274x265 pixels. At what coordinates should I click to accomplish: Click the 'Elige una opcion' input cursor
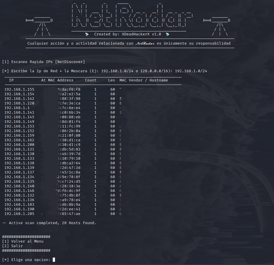[54, 260]
